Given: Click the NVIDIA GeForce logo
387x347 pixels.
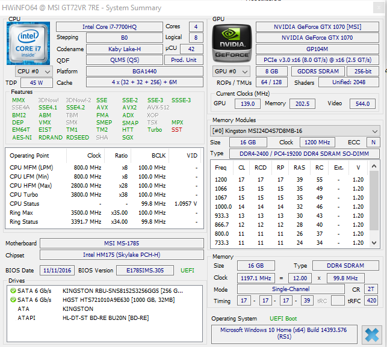Looking at the screenshot, I should 232,43.
